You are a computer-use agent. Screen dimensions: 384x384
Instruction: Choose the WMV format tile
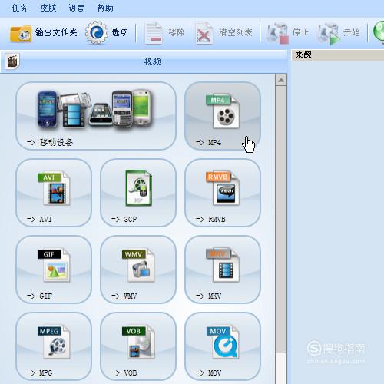[x=138, y=270]
